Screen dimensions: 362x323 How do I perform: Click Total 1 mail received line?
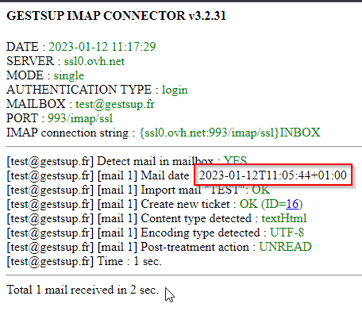(x=83, y=290)
